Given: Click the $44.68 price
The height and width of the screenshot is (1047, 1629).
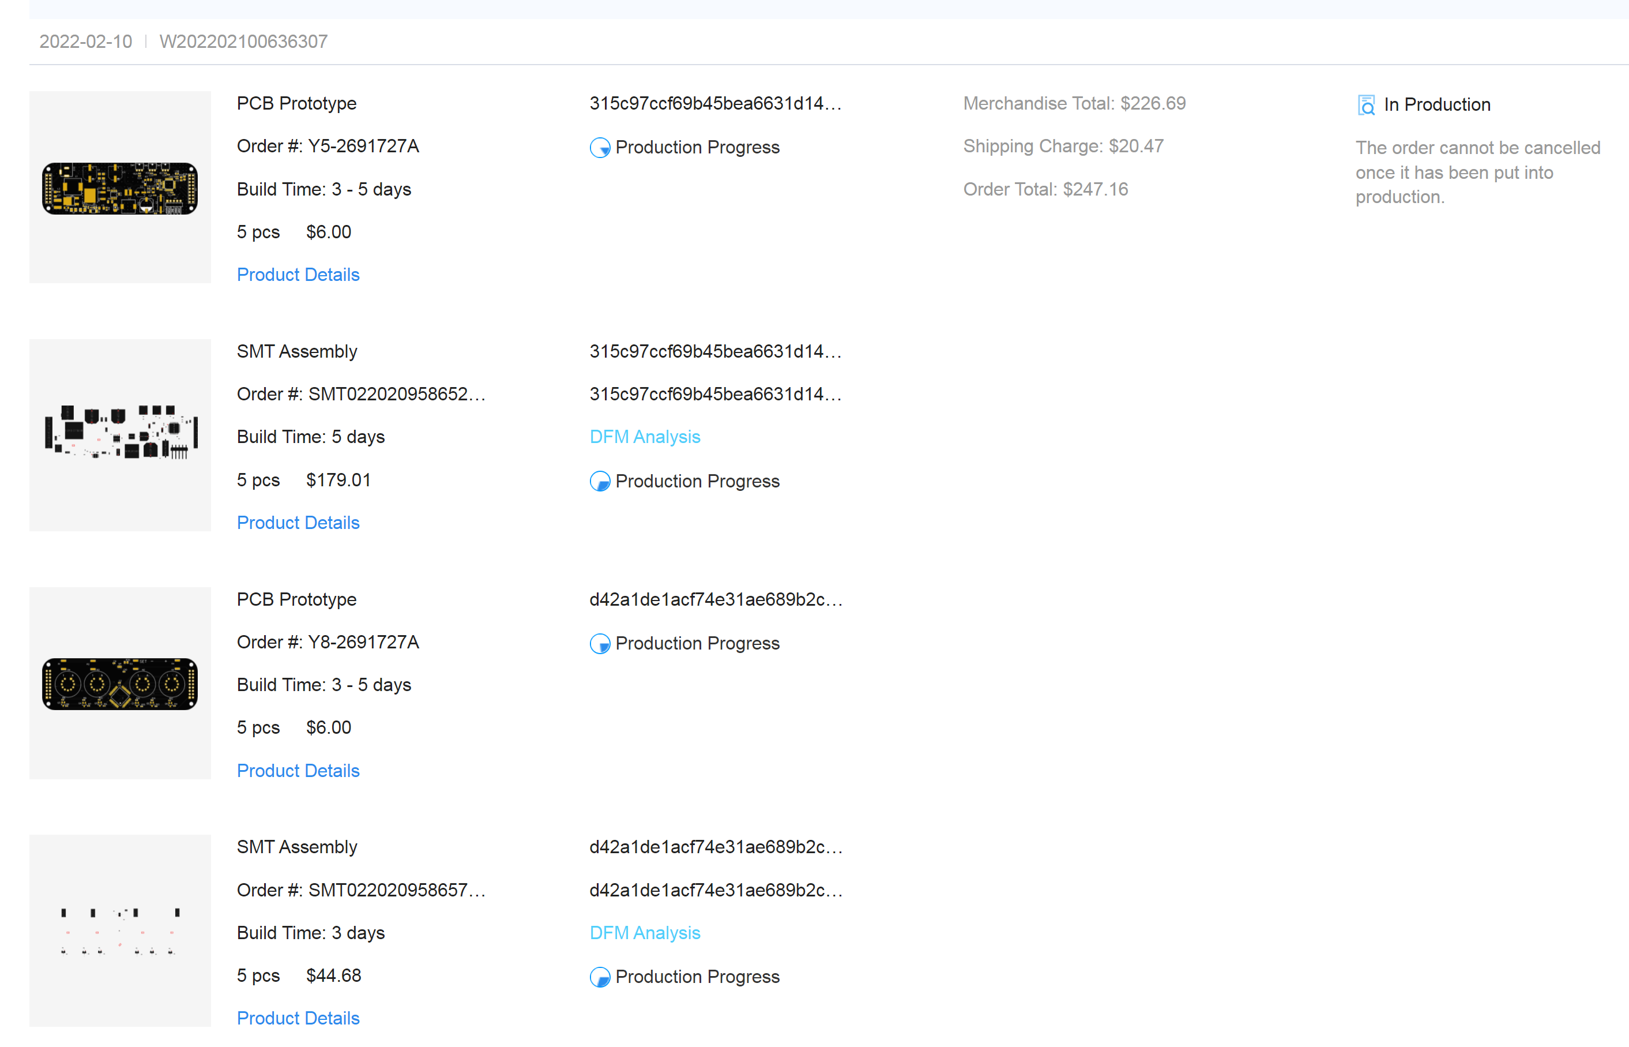Looking at the screenshot, I should coord(334,976).
